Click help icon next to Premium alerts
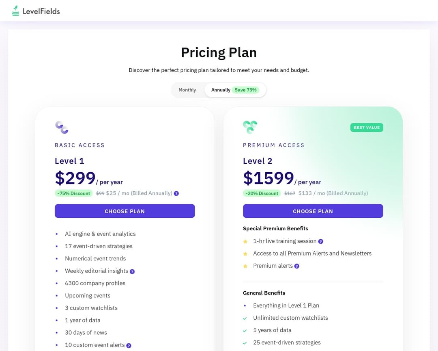The image size is (438, 351). (x=297, y=266)
